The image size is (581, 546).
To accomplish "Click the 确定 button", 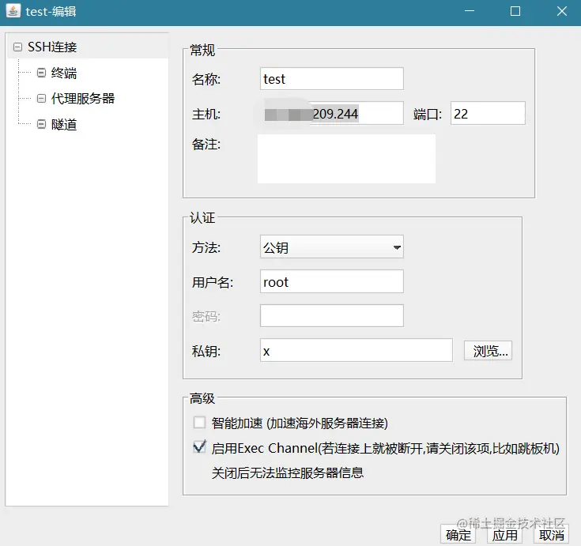I will tap(458, 535).
